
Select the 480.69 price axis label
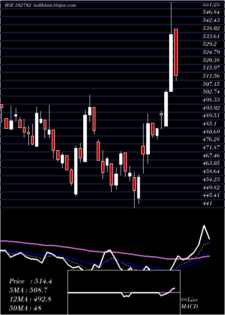(211, 132)
